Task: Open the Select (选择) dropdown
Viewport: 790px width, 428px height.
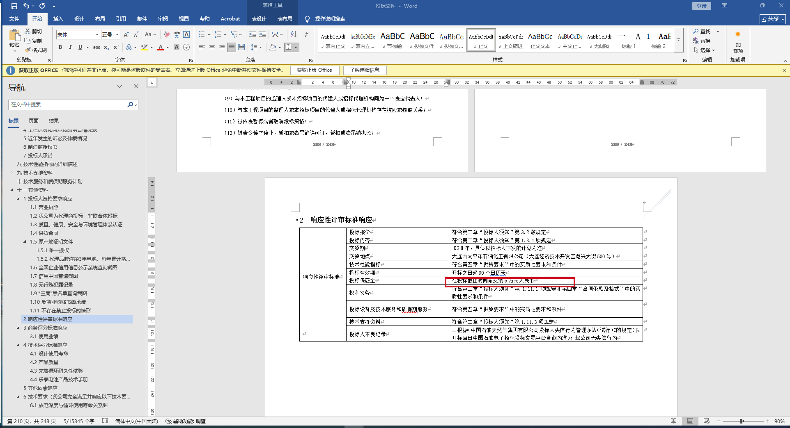Action: tap(705, 50)
